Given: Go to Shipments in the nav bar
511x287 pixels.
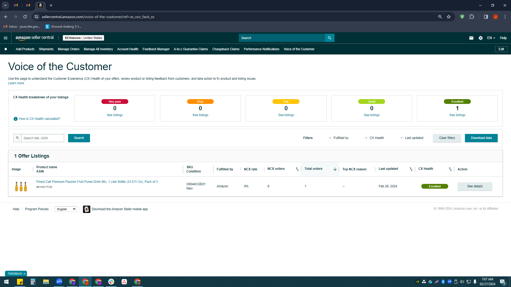Looking at the screenshot, I should pos(46,49).
